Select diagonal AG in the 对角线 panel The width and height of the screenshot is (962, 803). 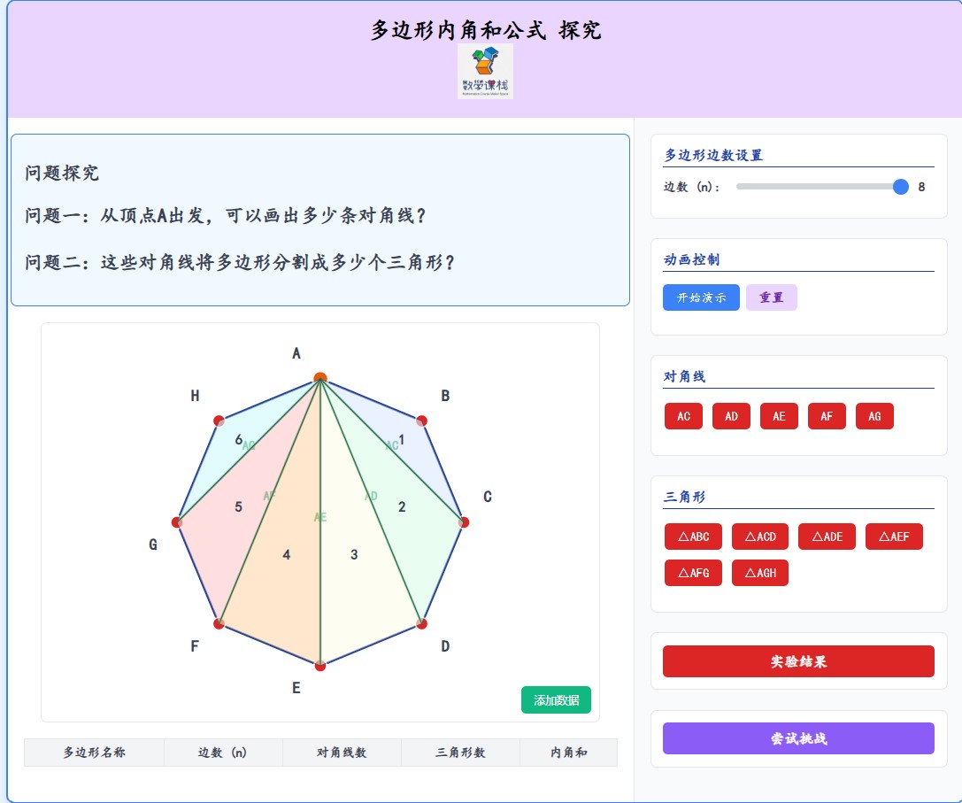point(874,416)
